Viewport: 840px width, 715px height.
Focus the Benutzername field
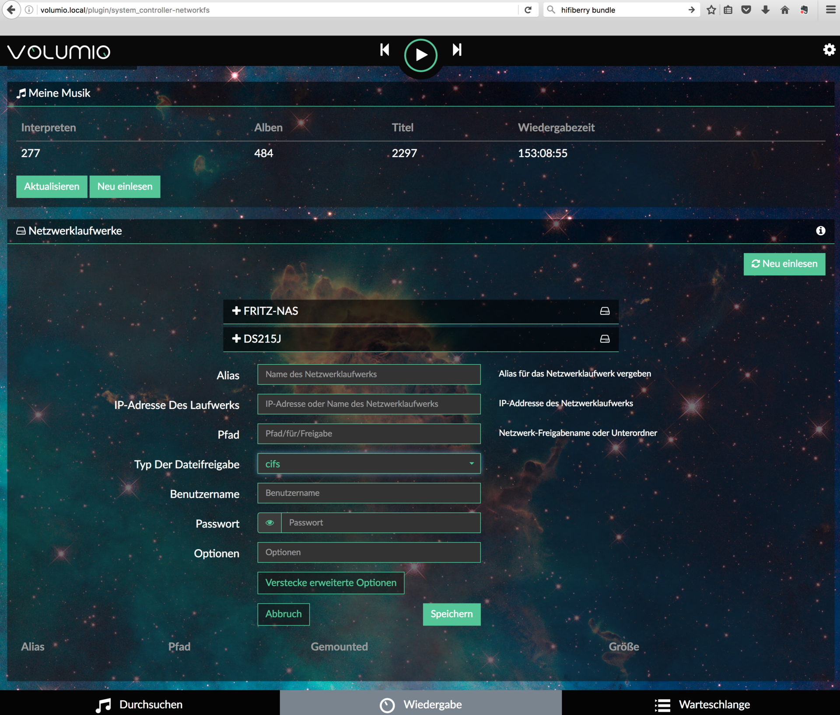click(x=369, y=493)
